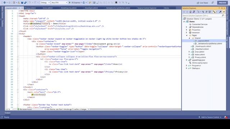Open Properties wrench icon in Solution Explorer
This screenshot has height=129, width=230.
click(x=220, y=12)
